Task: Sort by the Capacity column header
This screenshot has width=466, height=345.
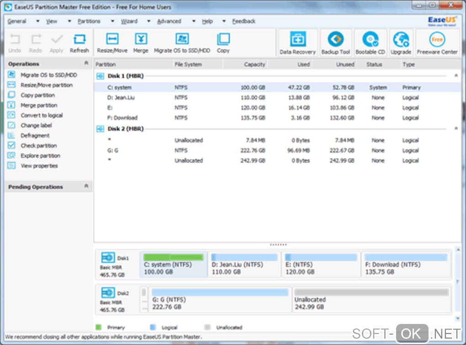Action: coord(244,64)
